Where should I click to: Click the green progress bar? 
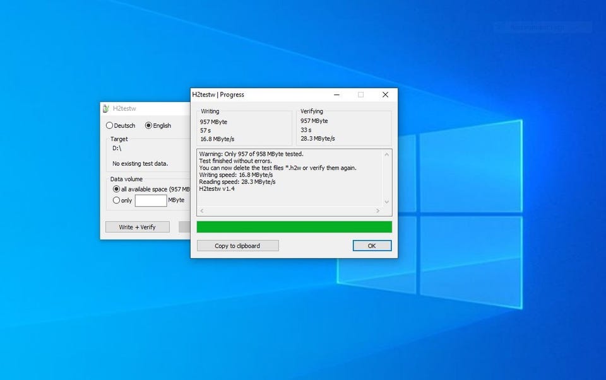tap(294, 227)
